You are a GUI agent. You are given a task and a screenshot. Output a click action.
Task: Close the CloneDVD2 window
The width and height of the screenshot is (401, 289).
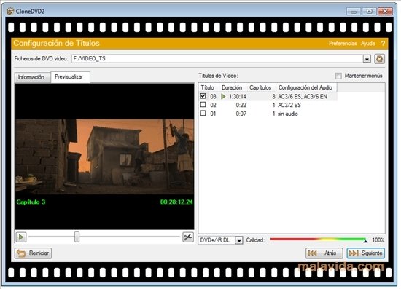(x=385, y=11)
